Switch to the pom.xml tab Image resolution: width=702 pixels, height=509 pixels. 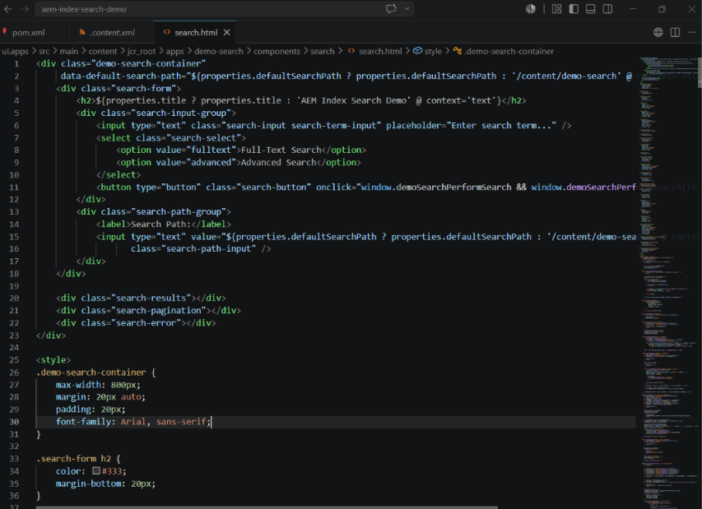pos(29,33)
